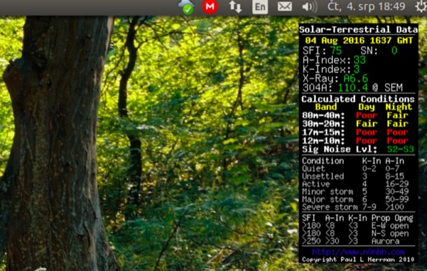This screenshot has height=271, width=427.
Task: Open the network connections arrows indicator
Action: 236,7
